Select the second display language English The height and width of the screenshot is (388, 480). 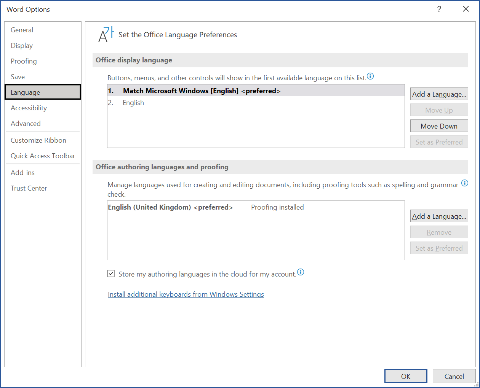click(256, 103)
